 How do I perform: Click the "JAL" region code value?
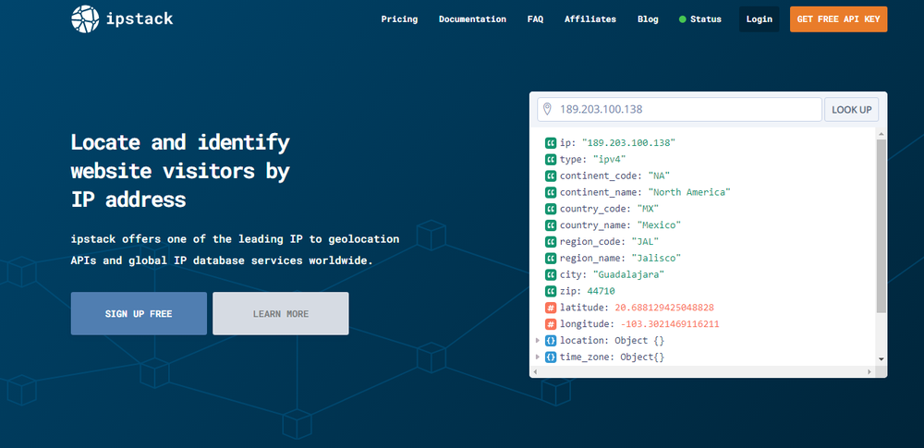(645, 242)
